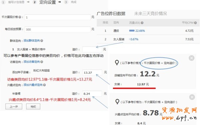Viewport: 200px width, 125px height.
Task: Click the 22.66% traffic share bar
Action: (132, 31)
